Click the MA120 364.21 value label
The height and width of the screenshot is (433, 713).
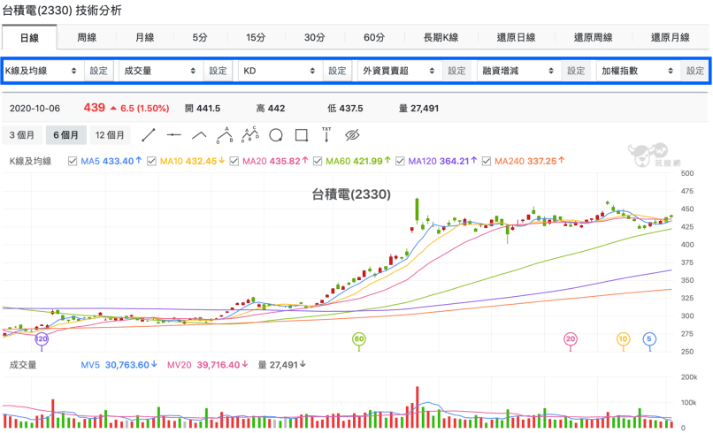[442, 162]
